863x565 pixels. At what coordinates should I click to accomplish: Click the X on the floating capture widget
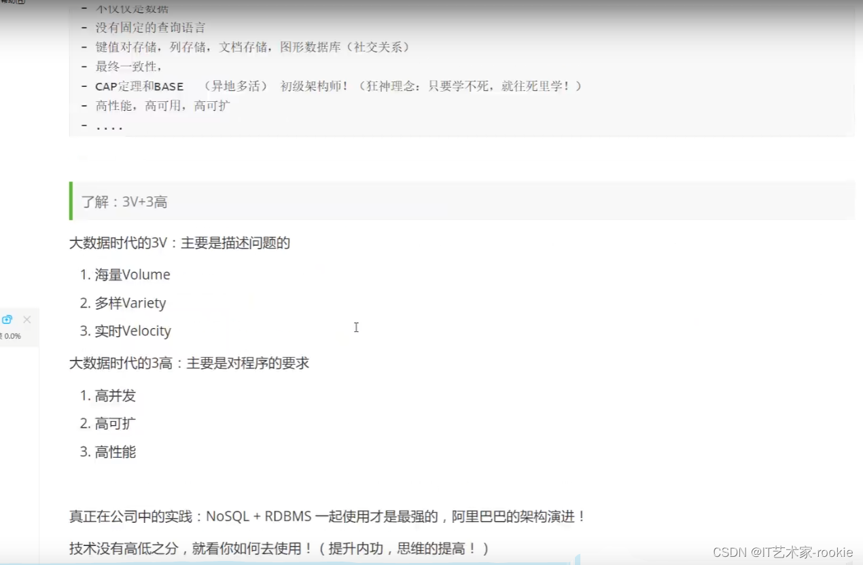pos(27,318)
